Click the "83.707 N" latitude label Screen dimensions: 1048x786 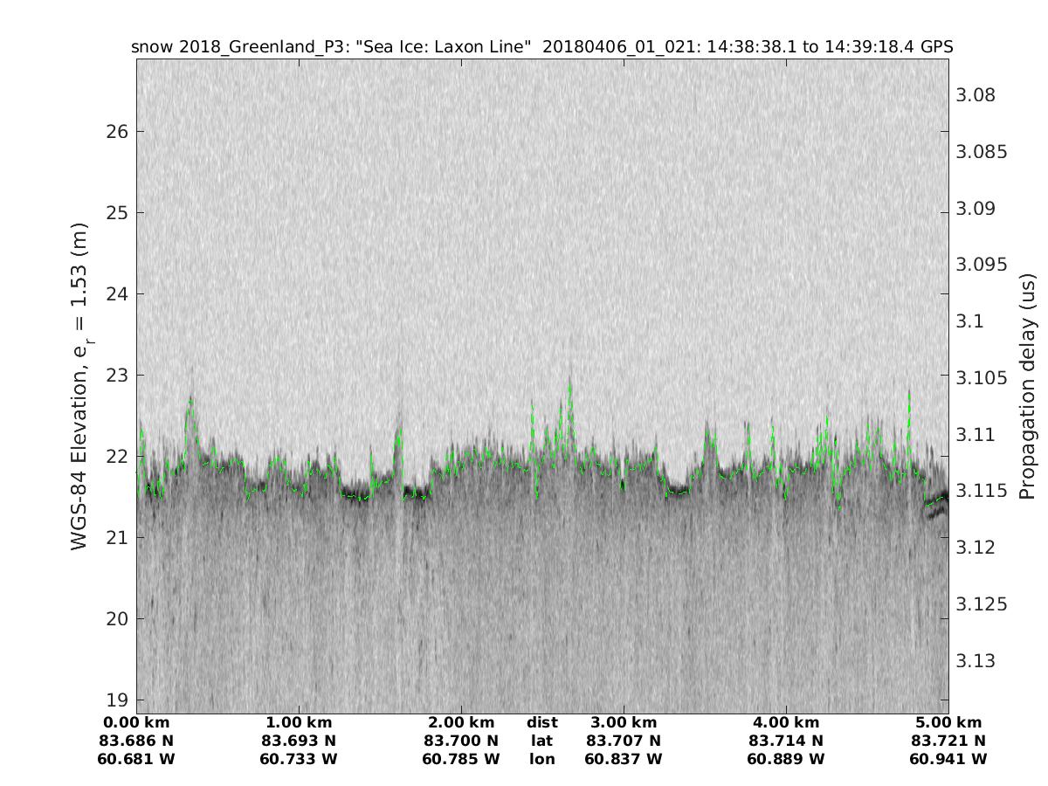coord(624,741)
